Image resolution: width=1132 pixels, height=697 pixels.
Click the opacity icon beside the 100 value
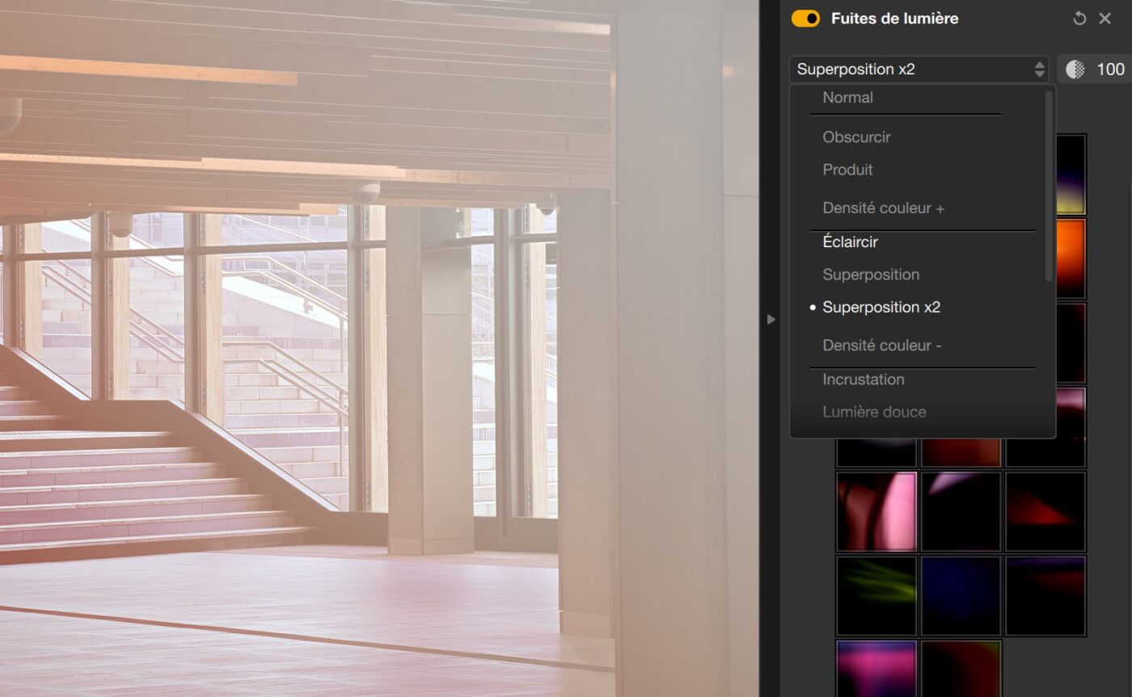coord(1075,69)
